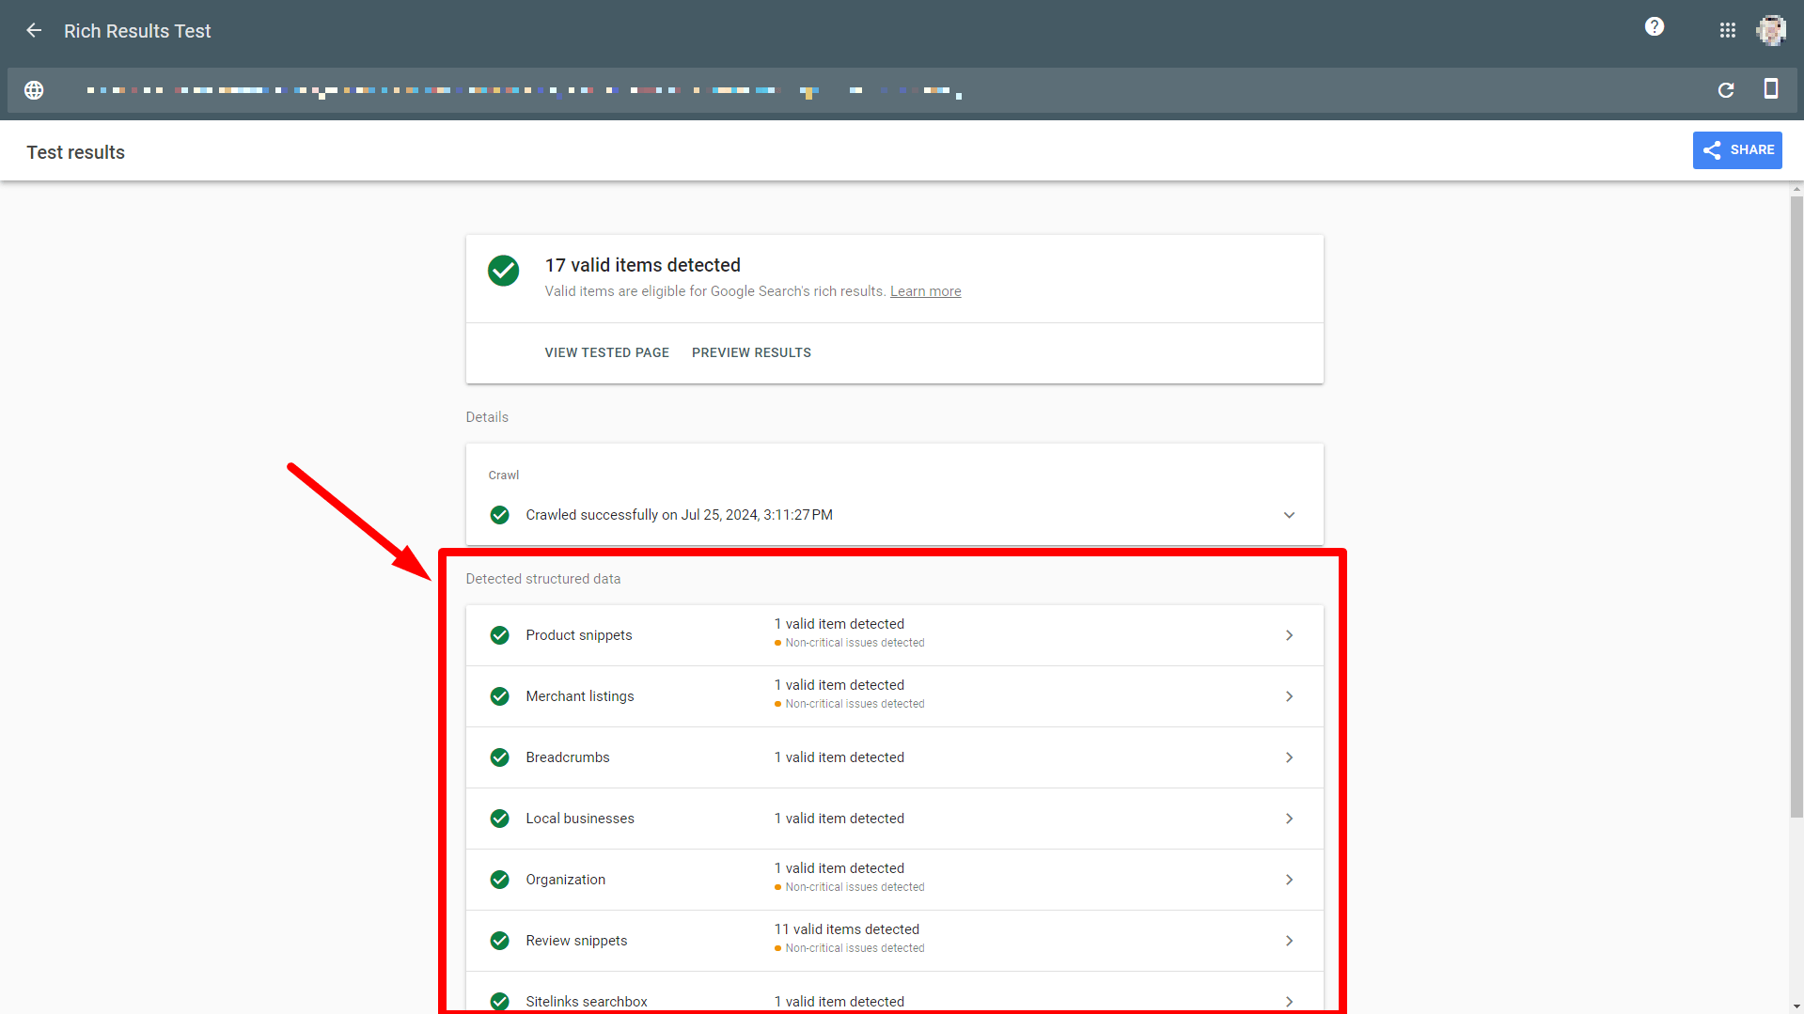Click the 'Rich Results Test' title
Image resolution: width=1804 pixels, height=1014 pixels.
pos(137,31)
